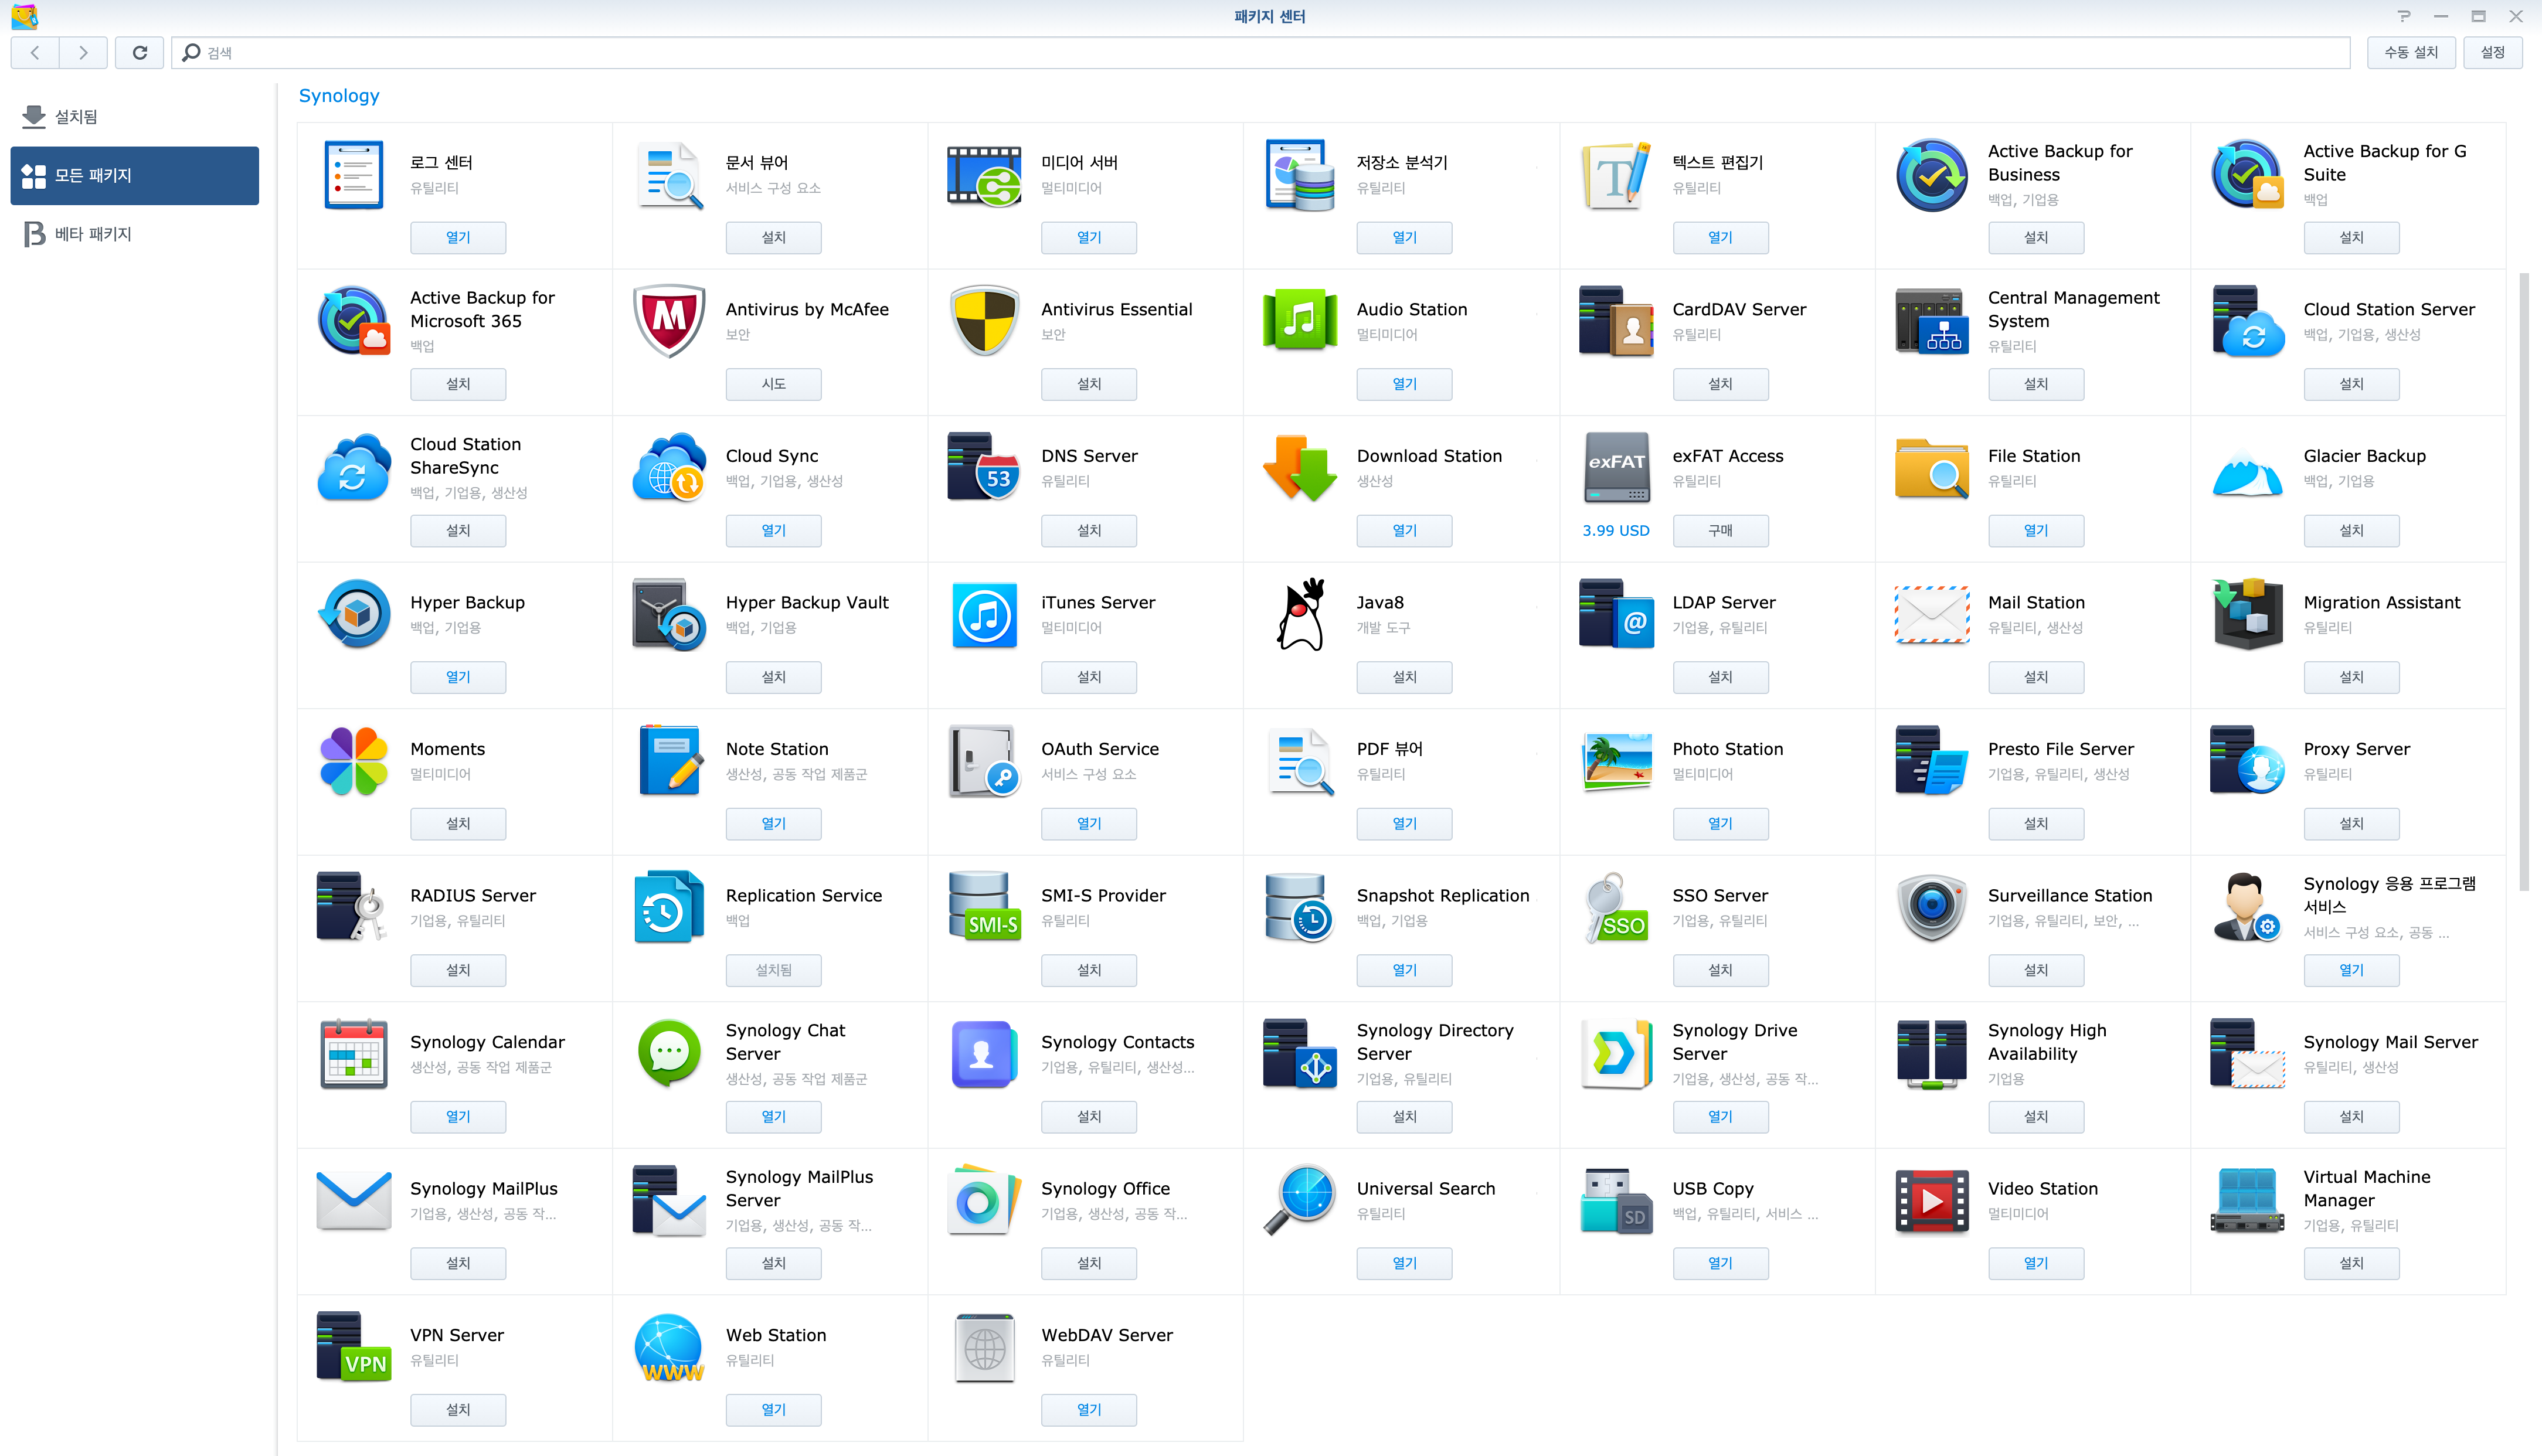
Task: Open the 설정 settings button
Action: coord(2492,53)
